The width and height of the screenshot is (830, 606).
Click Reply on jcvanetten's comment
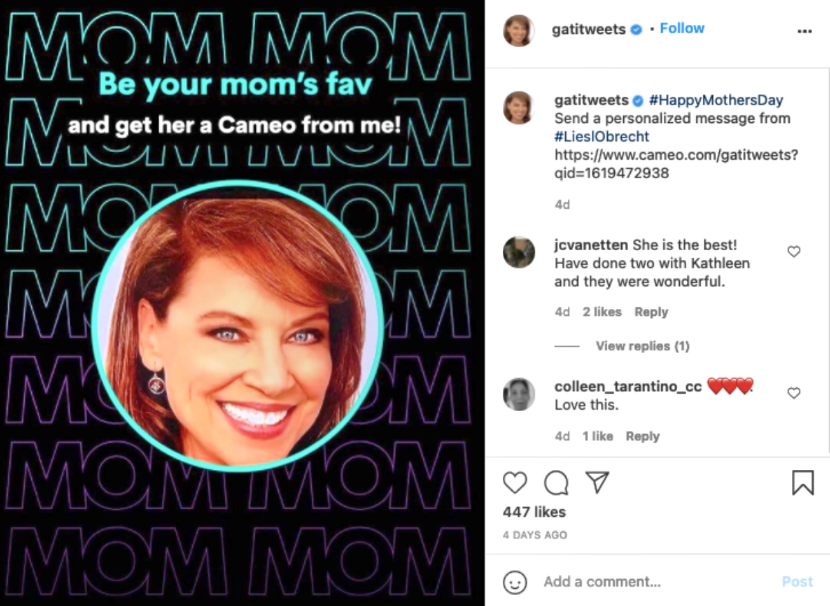click(x=651, y=312)
